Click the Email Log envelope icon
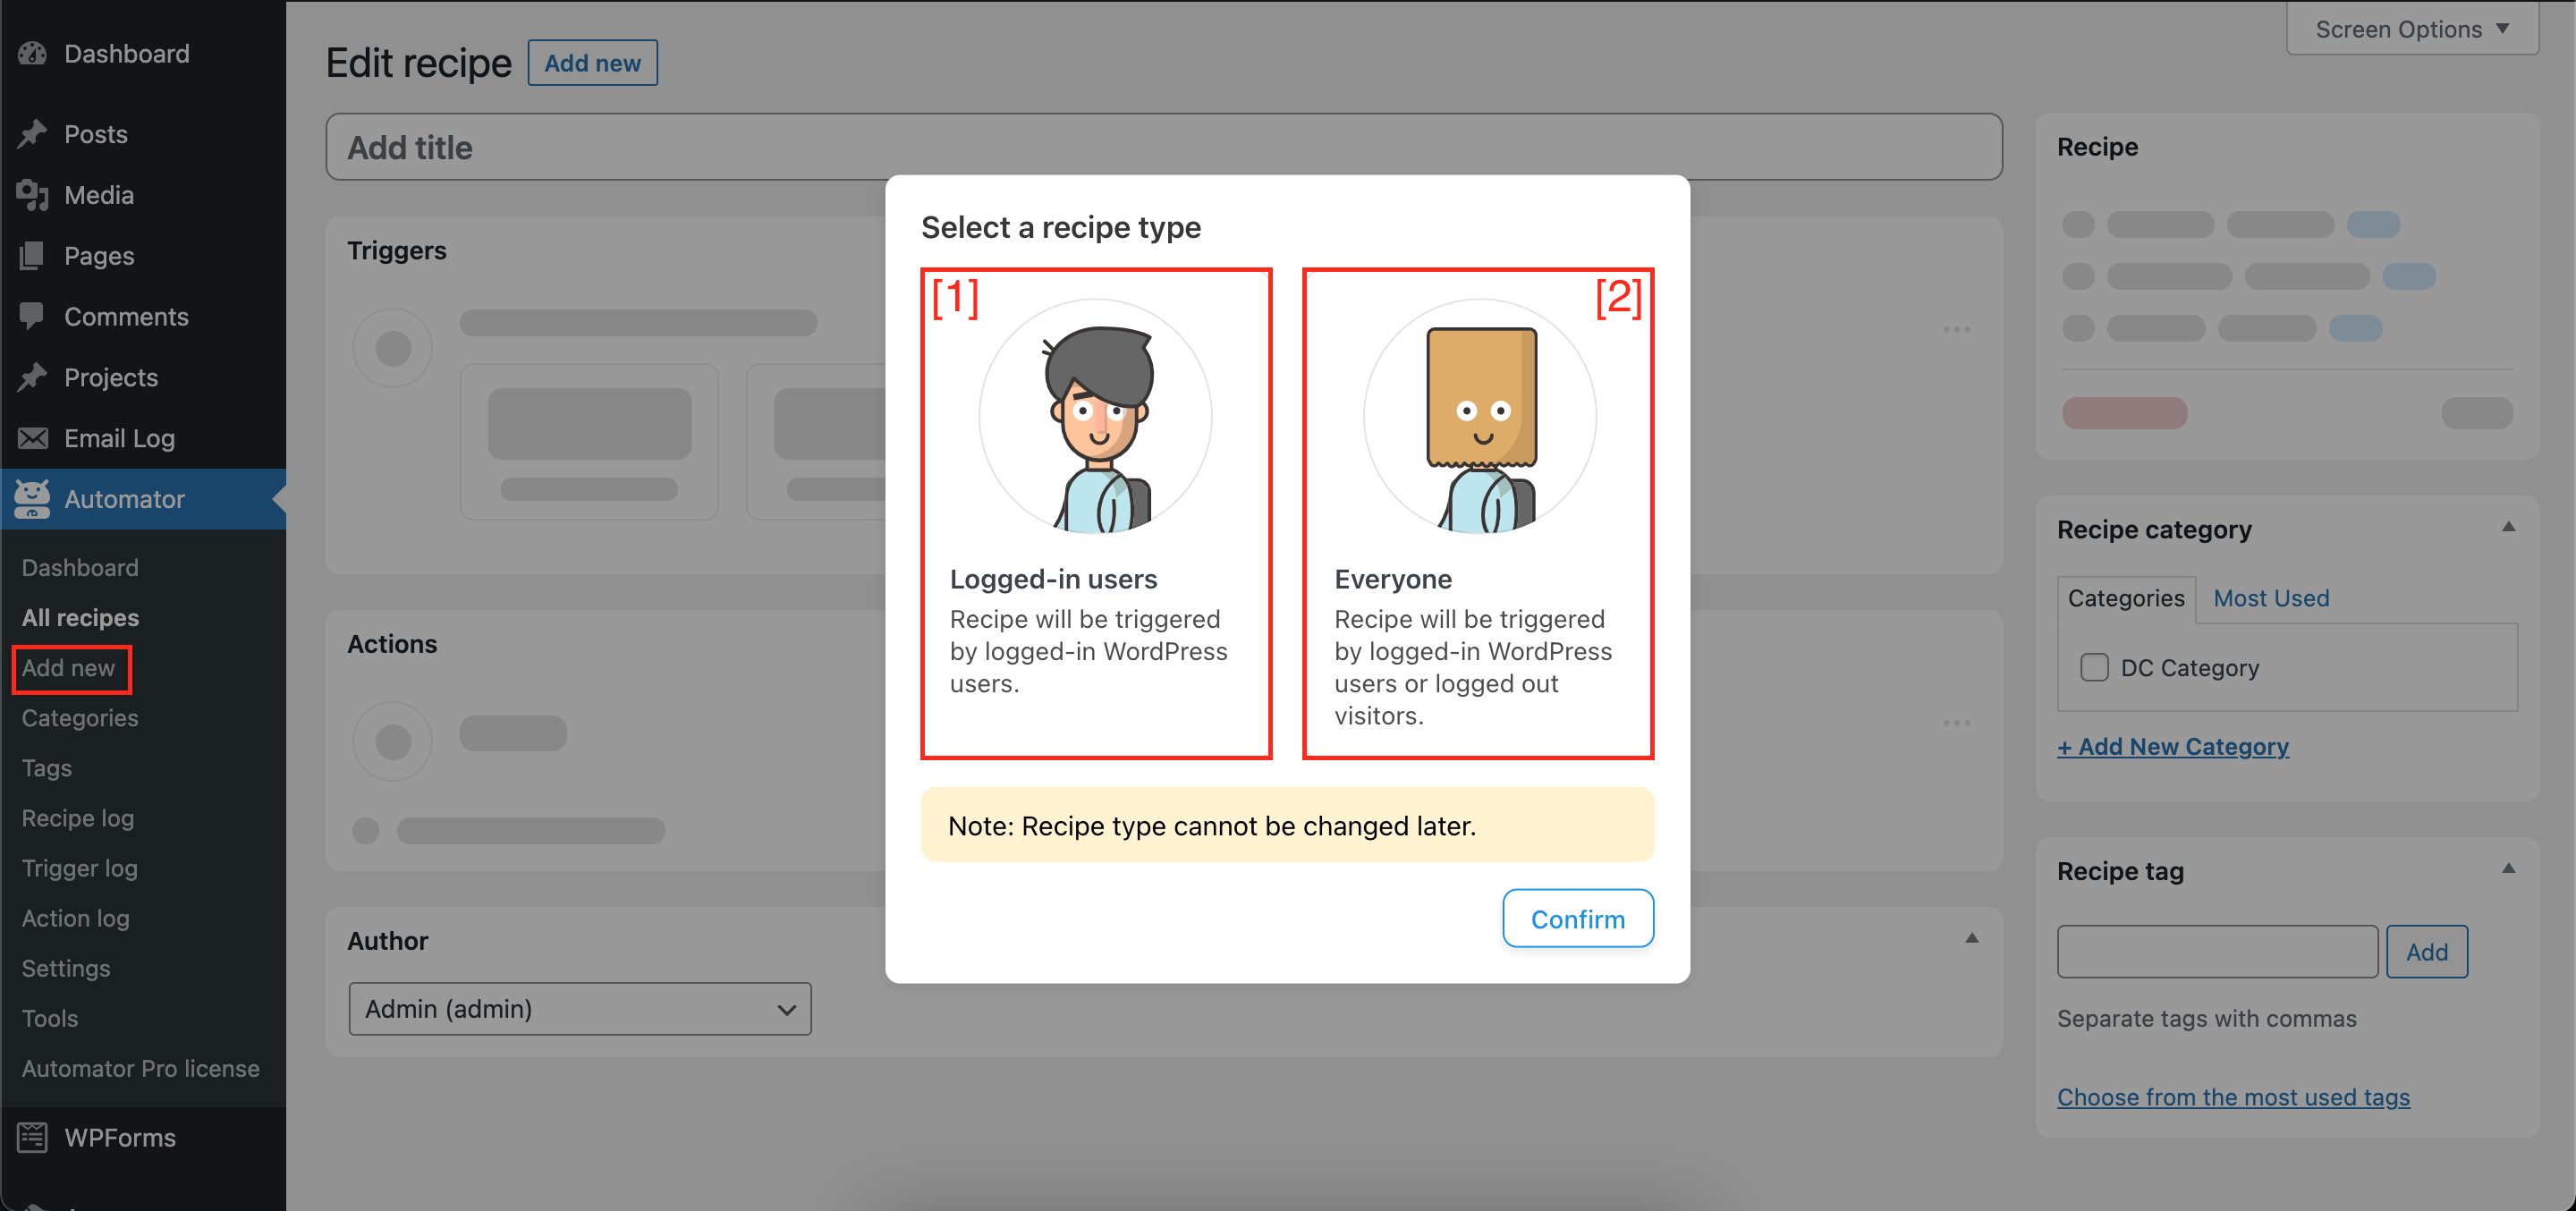The image size is (2576, 1211). pyautogui.click(x=32, y=438)
